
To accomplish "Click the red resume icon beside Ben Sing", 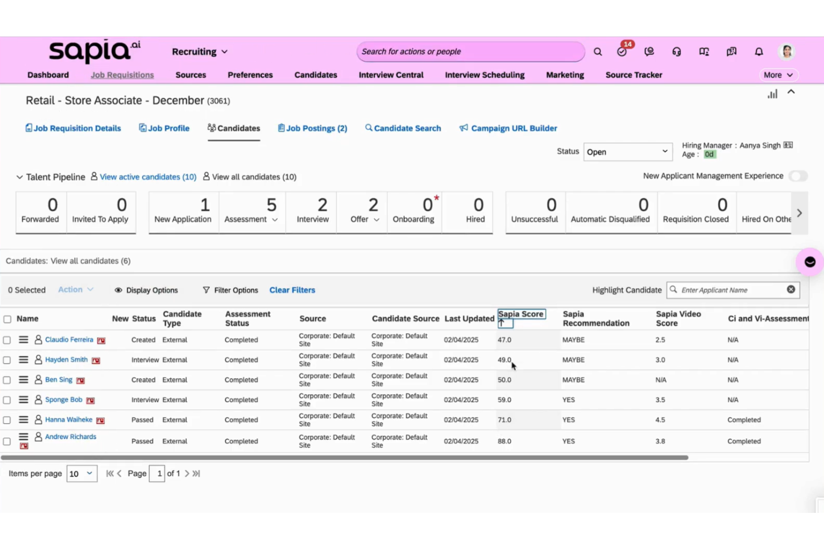I will click(80, 380).
